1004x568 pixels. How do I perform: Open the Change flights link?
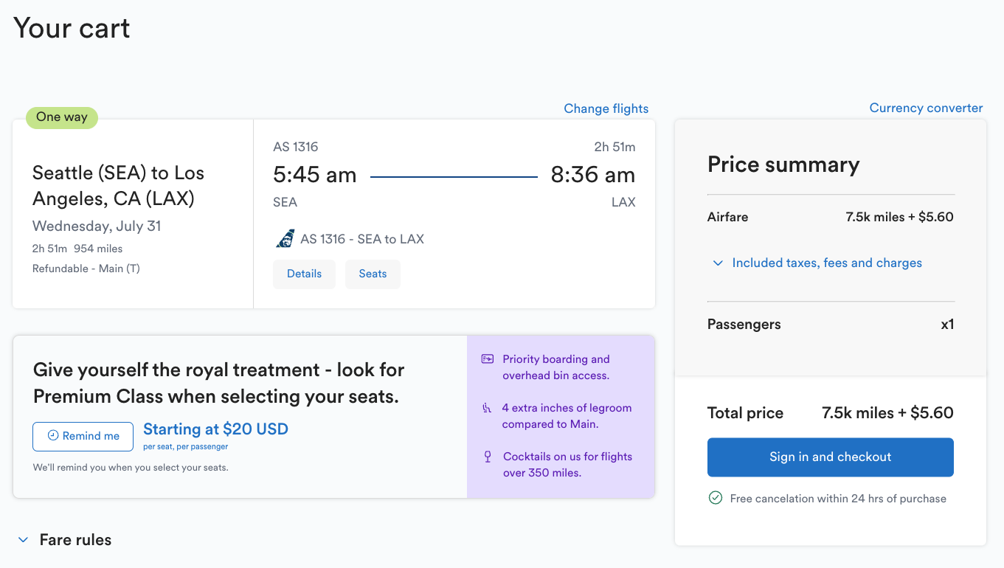click(606, 109)
